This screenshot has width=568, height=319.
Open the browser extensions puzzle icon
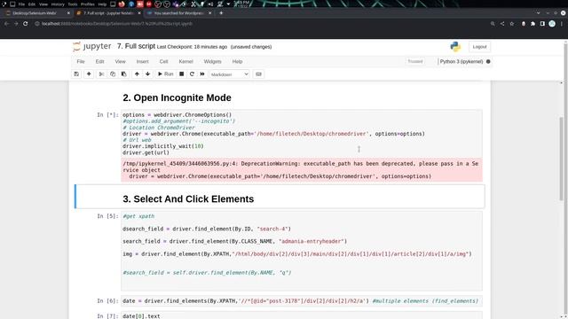coord(532,24)
